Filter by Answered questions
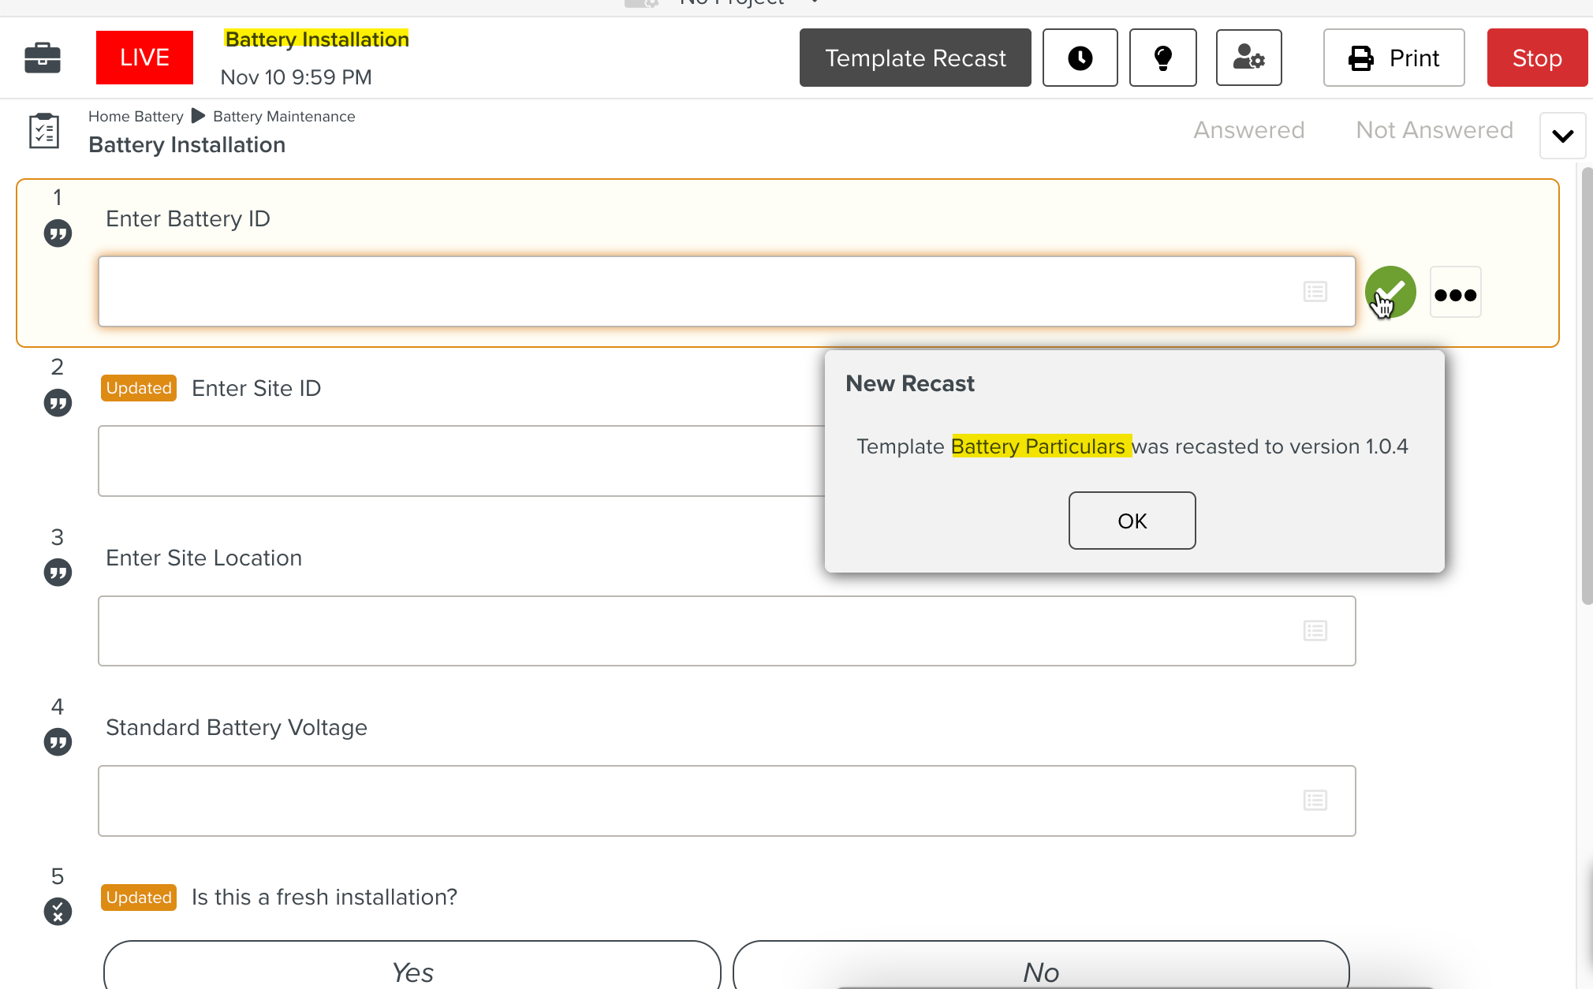Image resolution: width=1593 pixels, height=989 pixels. point(1248,130)
